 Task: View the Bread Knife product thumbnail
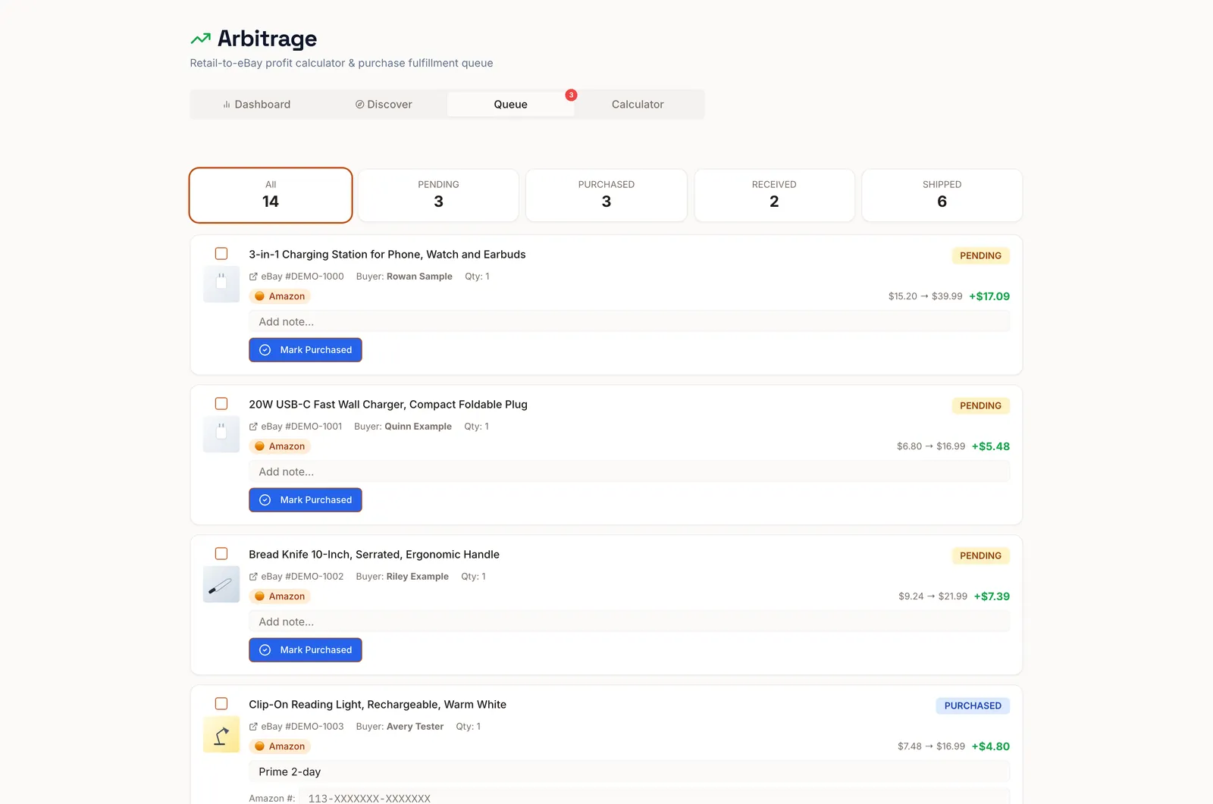pyautogui.click(x=221, y=584)
